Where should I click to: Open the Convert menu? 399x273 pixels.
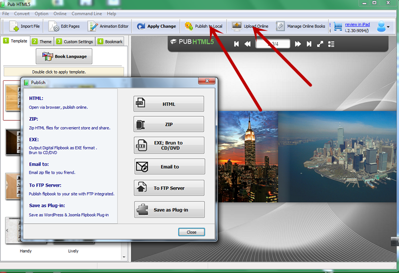pyautogui.click(x=21, y=14)
